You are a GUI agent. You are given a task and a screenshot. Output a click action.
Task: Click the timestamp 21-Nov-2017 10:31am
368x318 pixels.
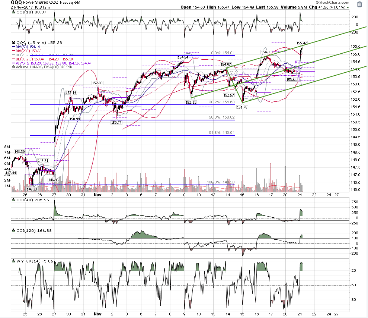(30, 7)
